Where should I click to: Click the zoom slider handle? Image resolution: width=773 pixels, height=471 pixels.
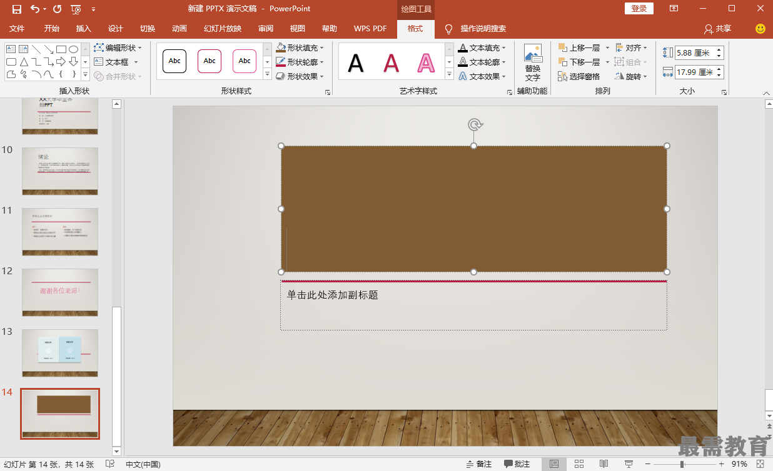(x=682, y=464)
